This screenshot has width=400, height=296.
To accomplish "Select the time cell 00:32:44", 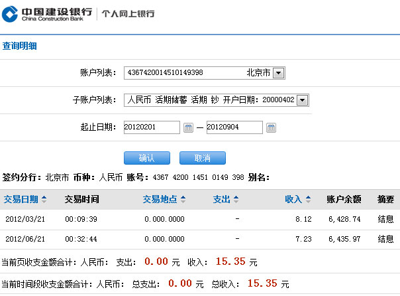I will pyautogui.click(x=81, y=239).
